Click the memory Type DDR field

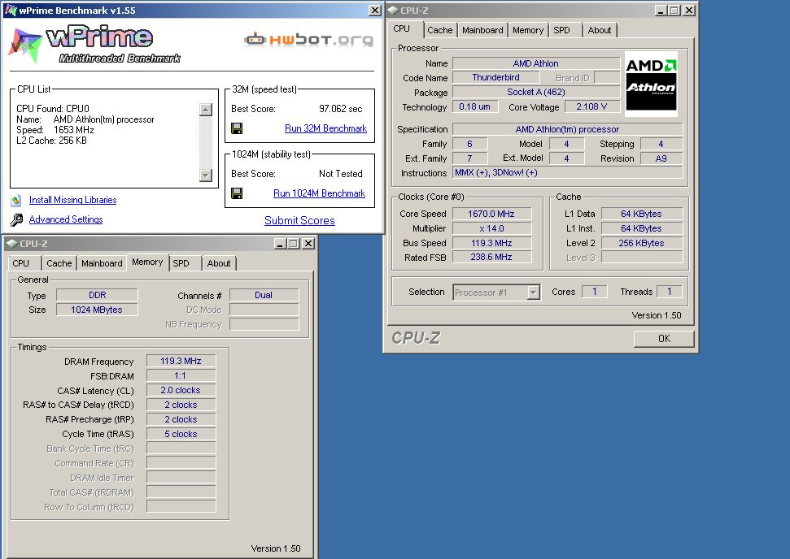[x=97, y=295]
